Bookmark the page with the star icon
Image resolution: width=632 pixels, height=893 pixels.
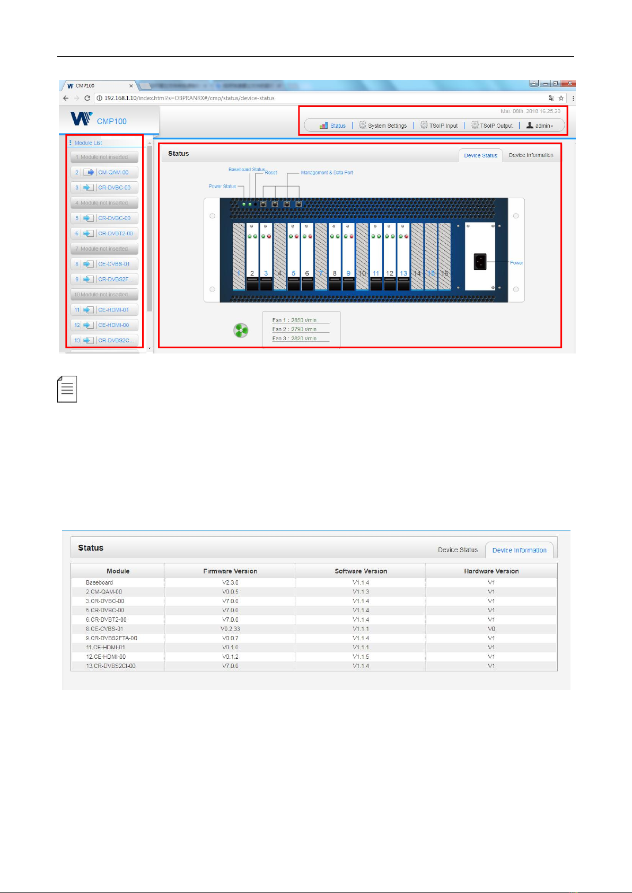tap(561, 98)
